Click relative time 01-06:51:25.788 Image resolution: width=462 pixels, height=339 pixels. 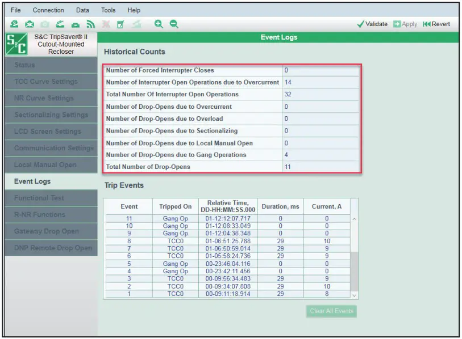pos(228,241)
